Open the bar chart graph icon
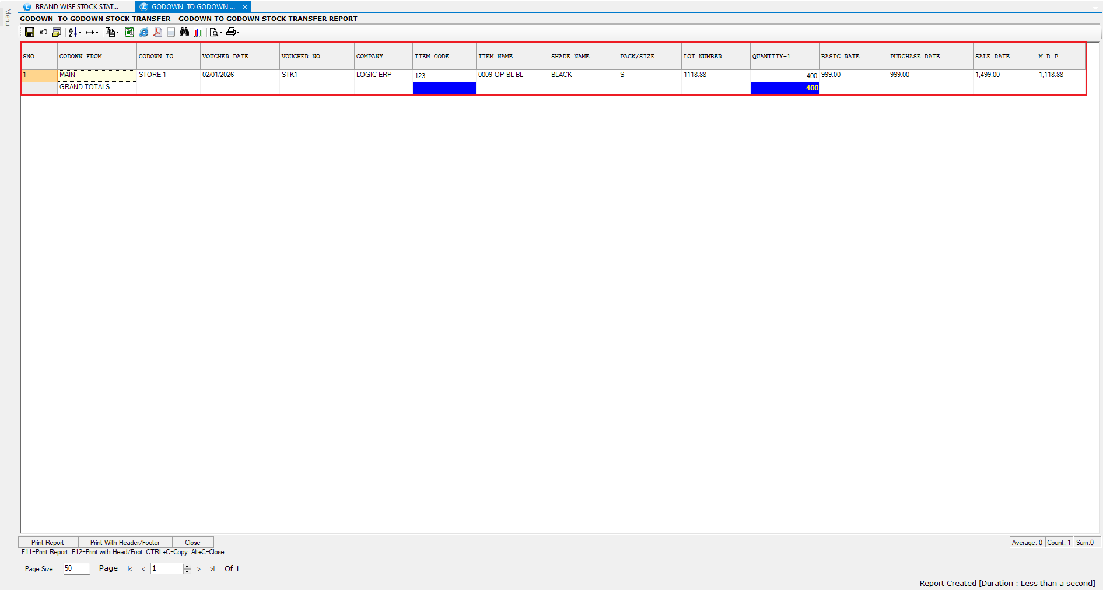This screenshot has width=1103, height=590. (x=198, y=33)
